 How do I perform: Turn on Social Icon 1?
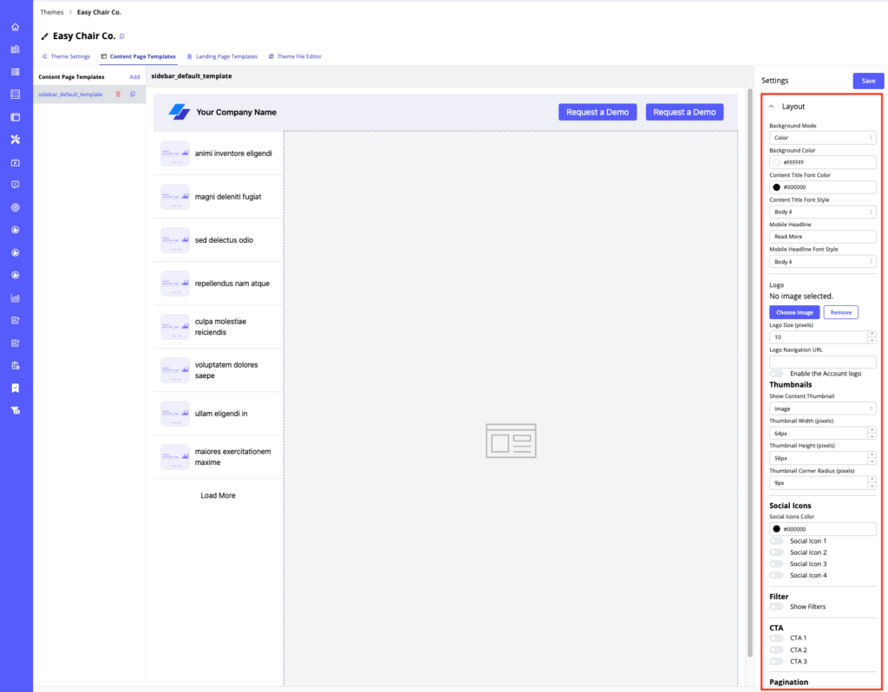tap(775, 540)
